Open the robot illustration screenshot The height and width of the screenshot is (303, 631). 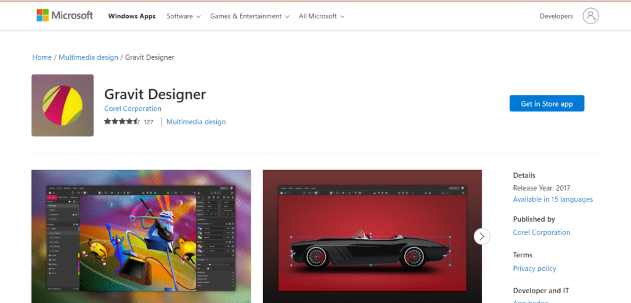tap(141, 236)
